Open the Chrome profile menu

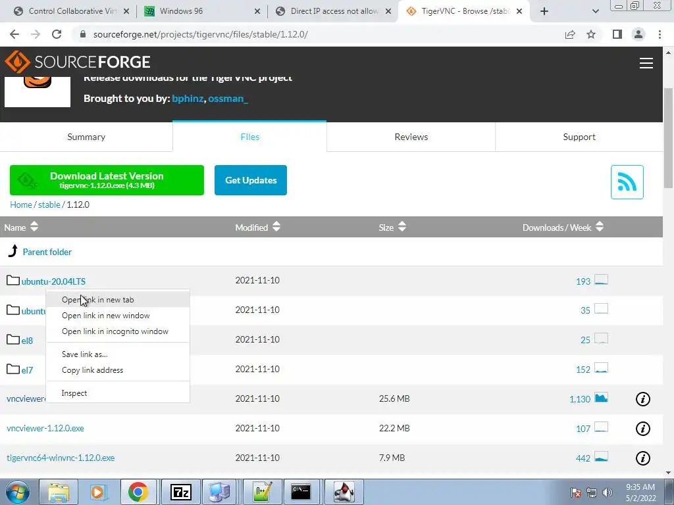click(638, 34)
